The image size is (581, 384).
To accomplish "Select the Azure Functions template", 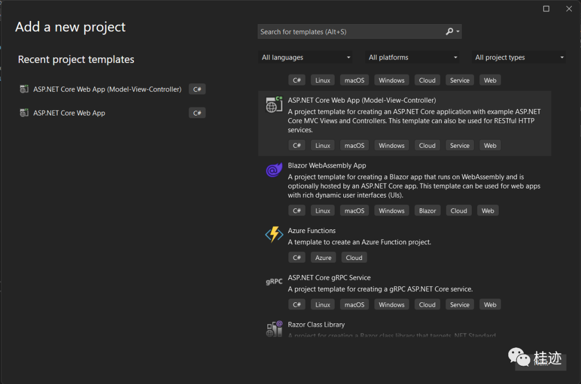I will (x=405, y=244).
